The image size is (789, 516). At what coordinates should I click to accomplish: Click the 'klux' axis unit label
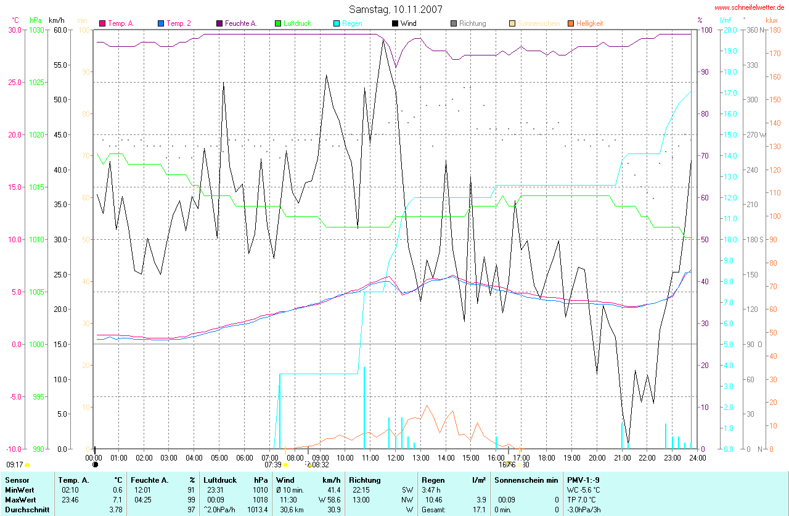[771, 20]
